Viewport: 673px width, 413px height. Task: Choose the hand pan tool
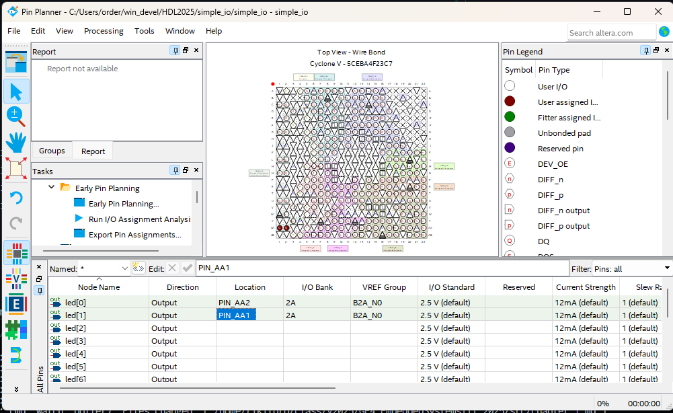16,142
